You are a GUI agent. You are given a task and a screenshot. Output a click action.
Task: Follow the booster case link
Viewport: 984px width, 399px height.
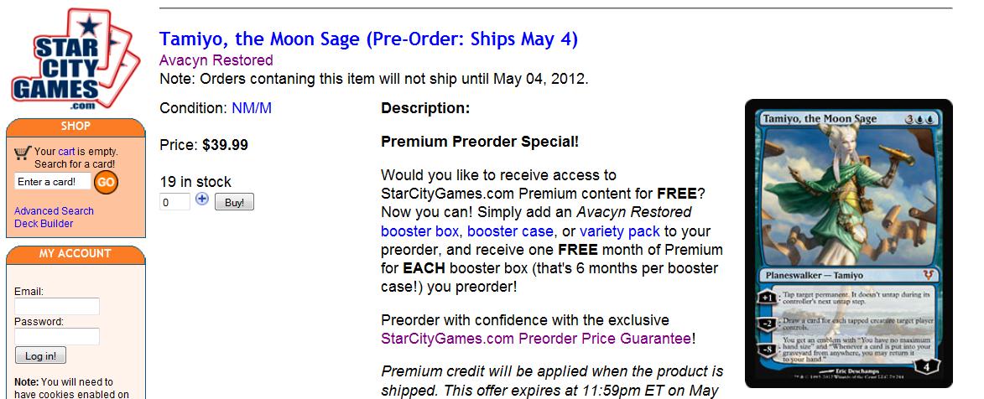tap(510, 231)
